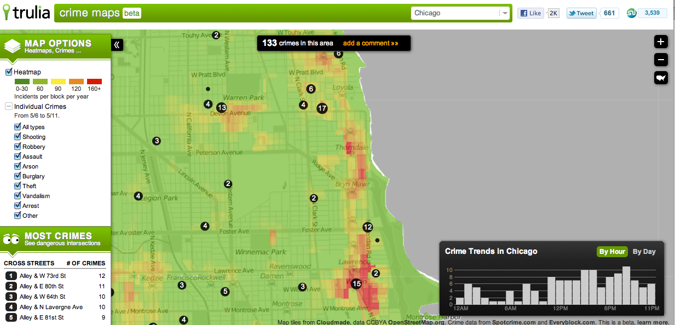
Task: Click the zoom in plus icon
Action: click(661, 41)
